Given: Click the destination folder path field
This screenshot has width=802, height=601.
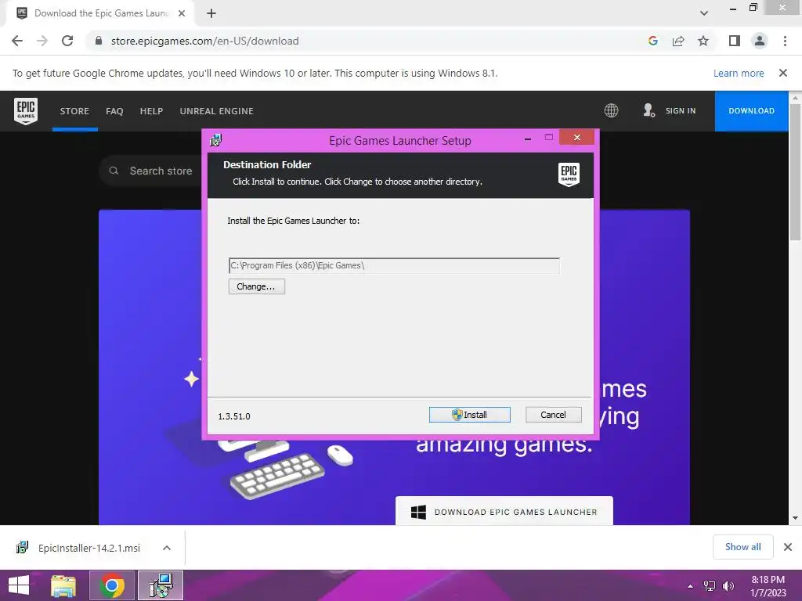Looking at the screenshot, I should click(394, 266).
